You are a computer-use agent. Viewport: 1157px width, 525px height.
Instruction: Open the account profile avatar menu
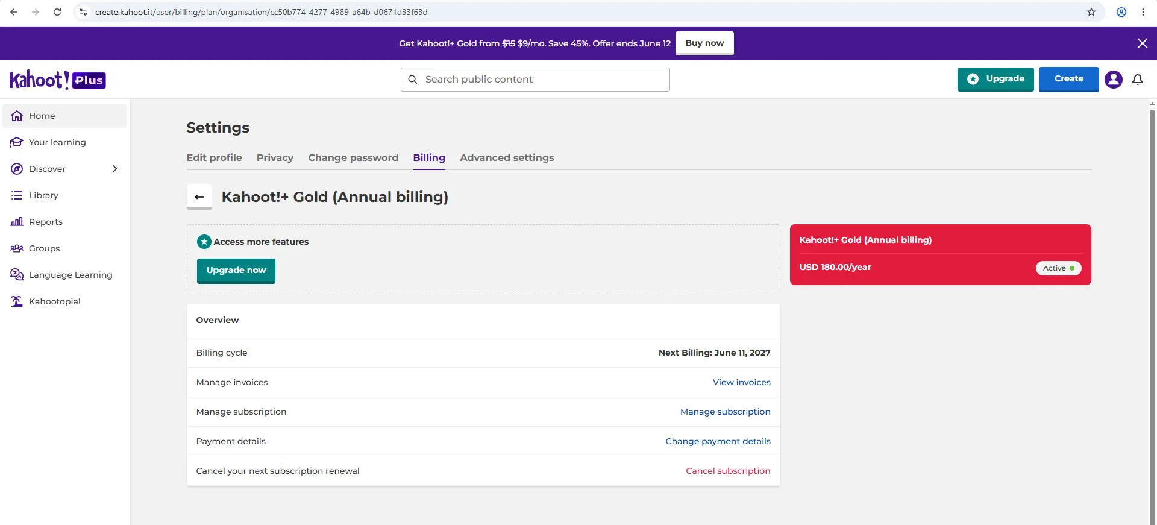tap(1114, 80)
